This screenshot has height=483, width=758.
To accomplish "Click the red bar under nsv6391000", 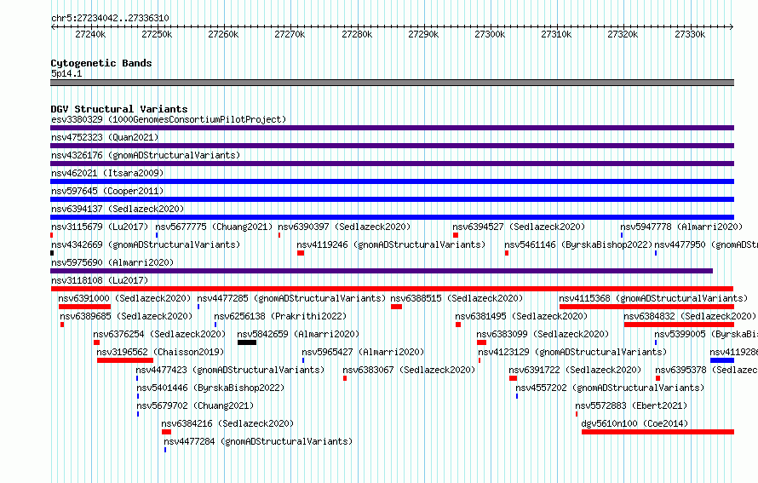I will [84, 307].
